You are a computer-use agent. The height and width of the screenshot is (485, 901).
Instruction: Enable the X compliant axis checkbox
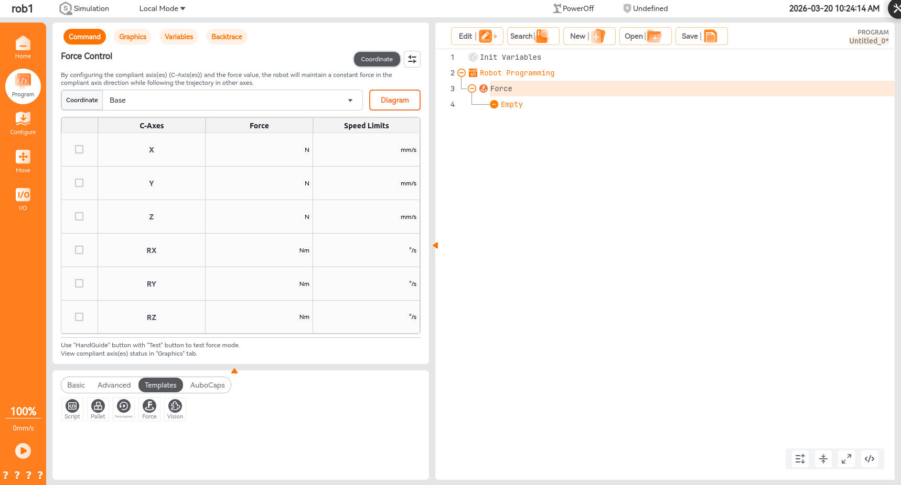pyautogui.click(x=79, y=149)
